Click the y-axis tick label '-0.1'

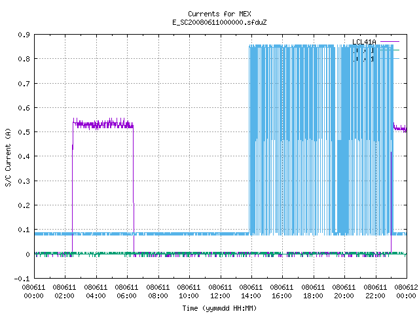tap(22, 279)
